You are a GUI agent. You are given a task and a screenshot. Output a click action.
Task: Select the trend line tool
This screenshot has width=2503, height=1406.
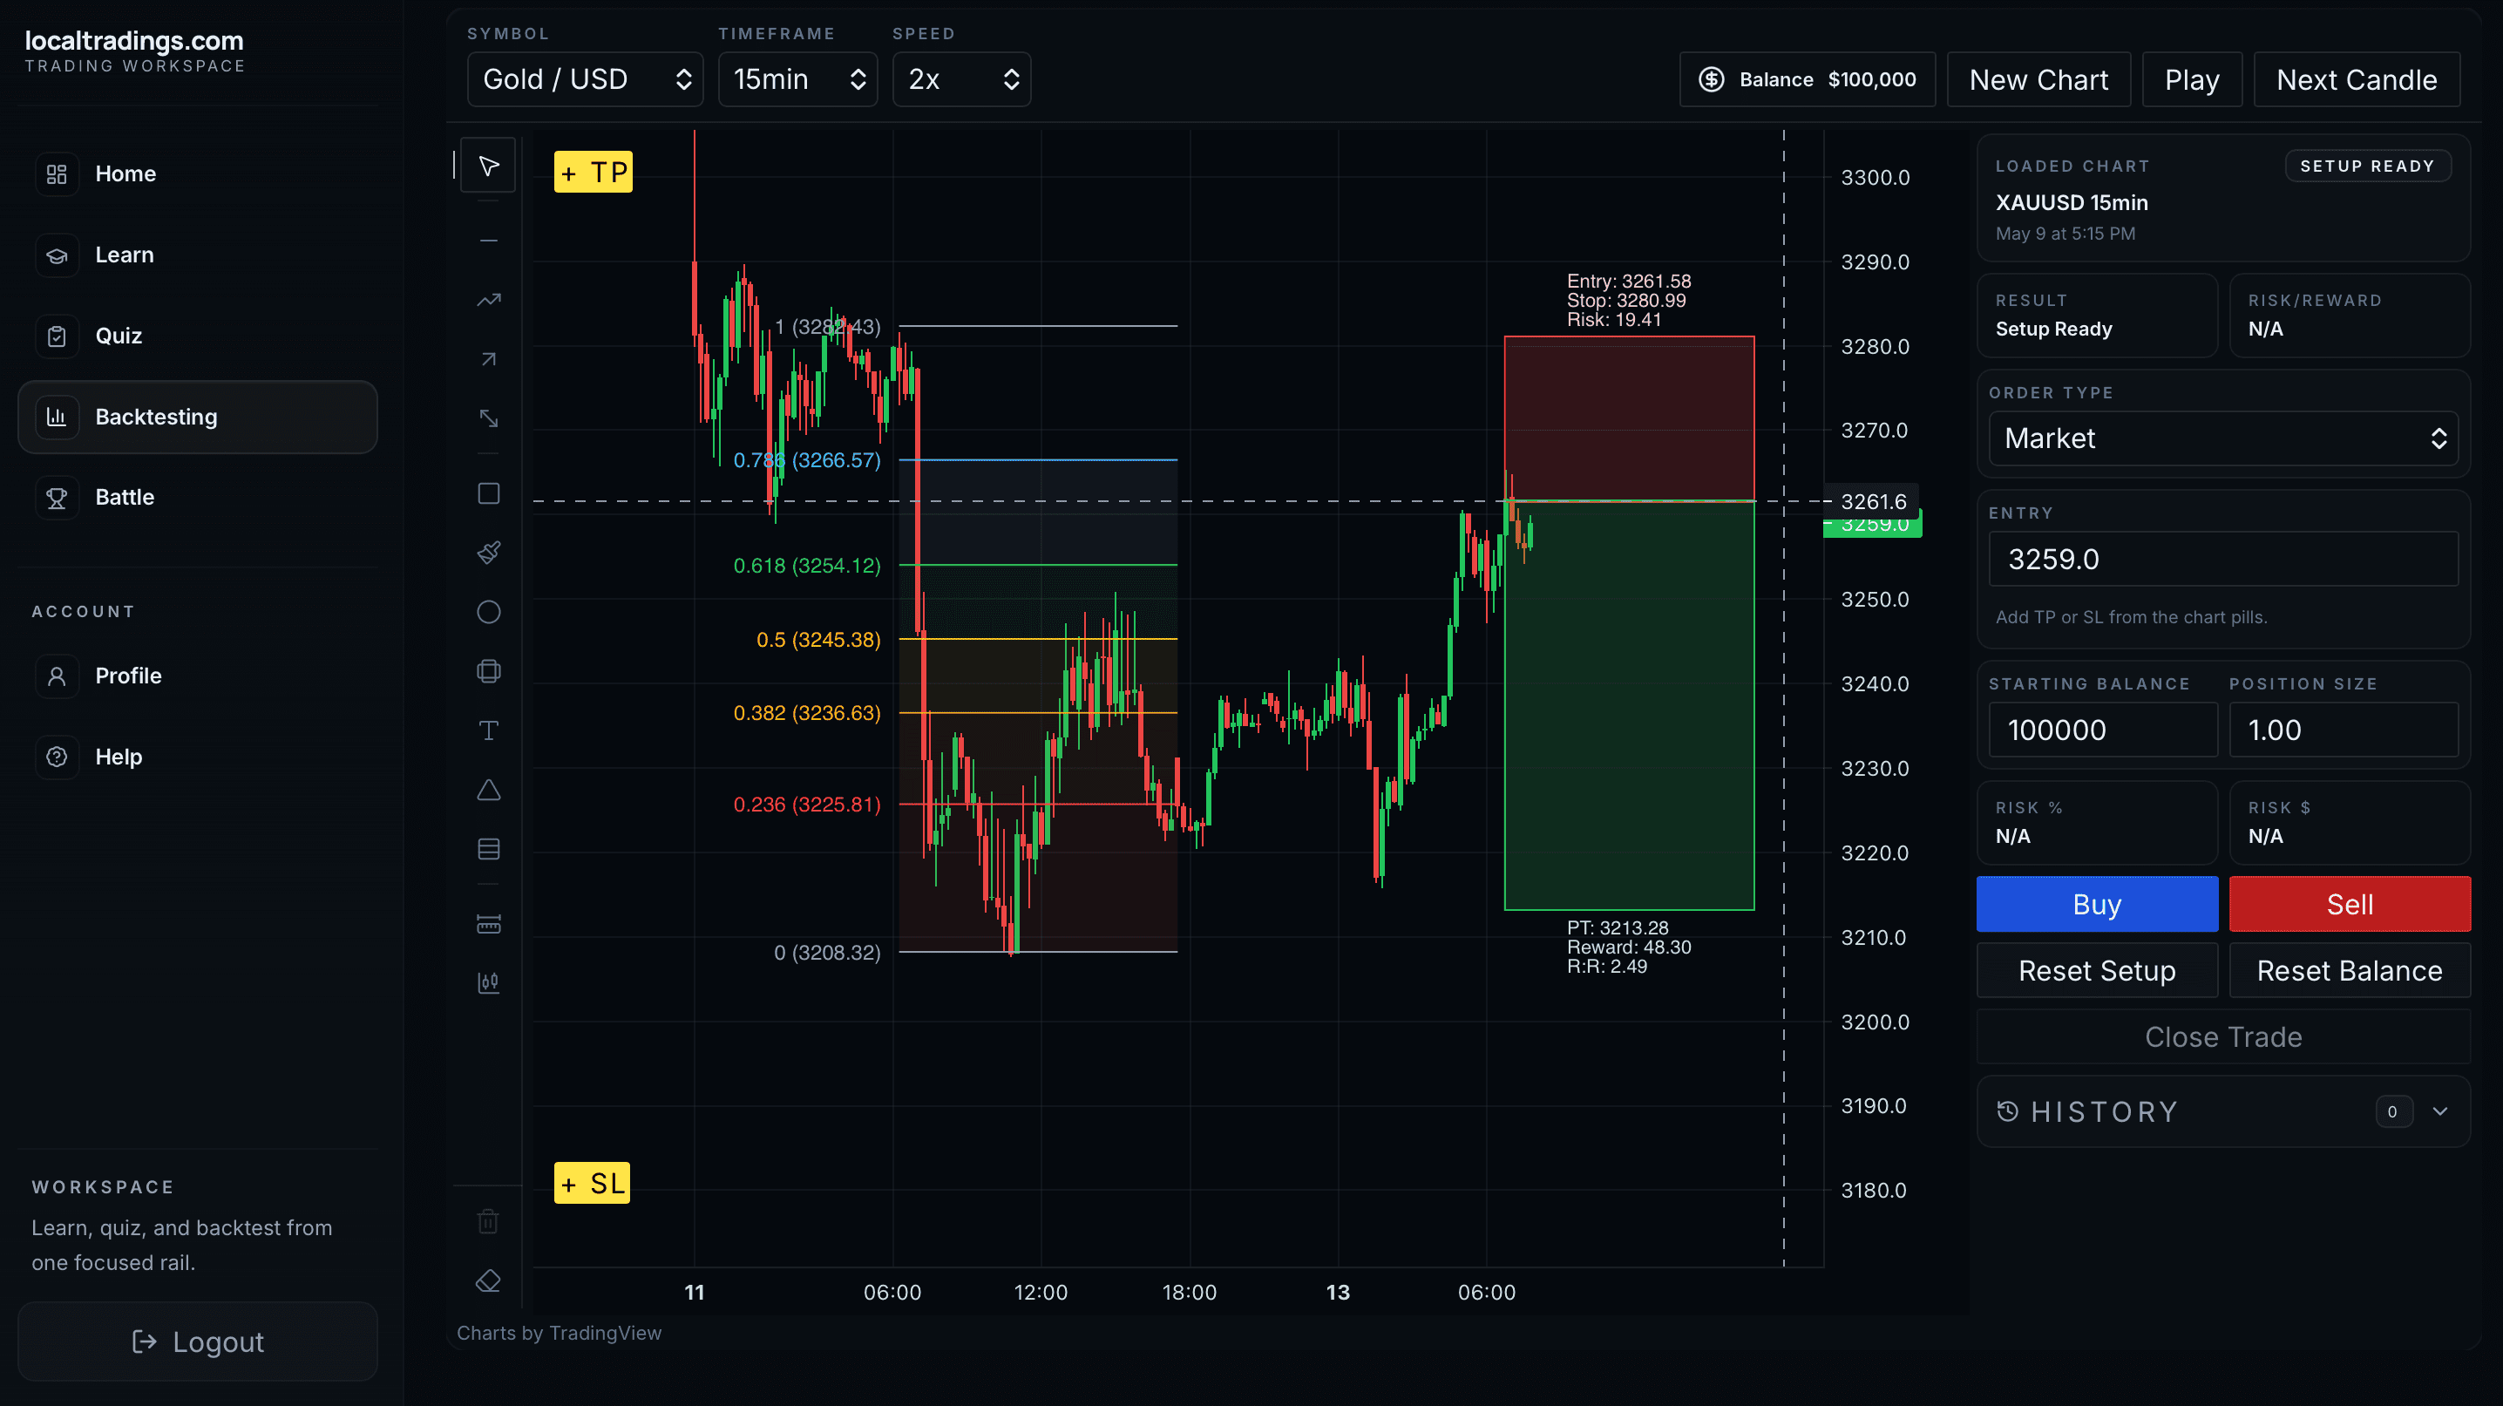pos(488,299)
